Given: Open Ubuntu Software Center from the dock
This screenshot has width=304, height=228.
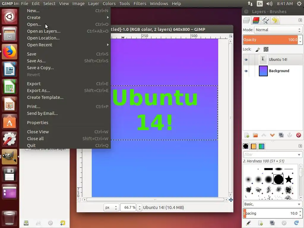Looking at the screenshot, I should click(9, 121).
